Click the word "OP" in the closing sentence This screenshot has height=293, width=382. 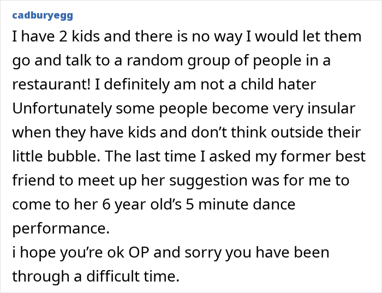click(x=139, y=252)
